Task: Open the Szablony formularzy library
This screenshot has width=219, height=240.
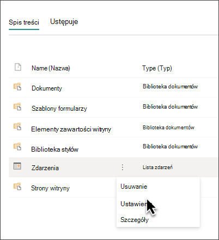Action: (59, 109)
